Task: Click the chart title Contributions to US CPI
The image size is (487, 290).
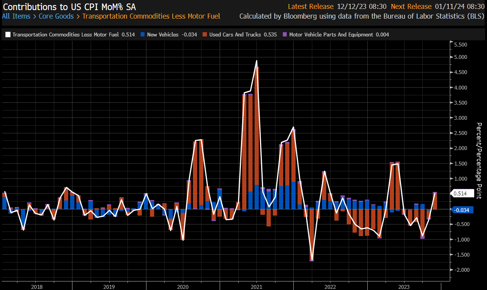Action: click(69, 7)
